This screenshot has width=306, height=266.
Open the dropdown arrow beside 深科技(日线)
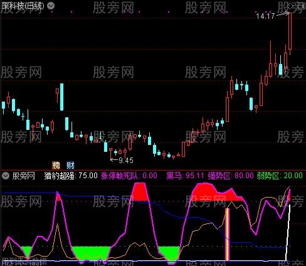click(x=51, y=6)
